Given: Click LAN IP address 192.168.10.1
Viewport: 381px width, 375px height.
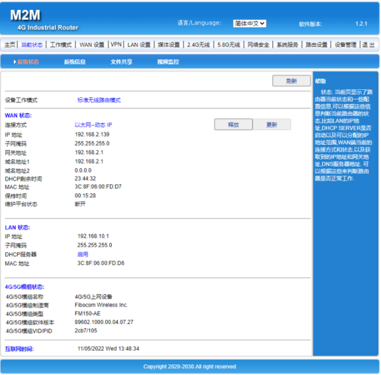Looking at the screenshot, I should (x=93, y=236).
